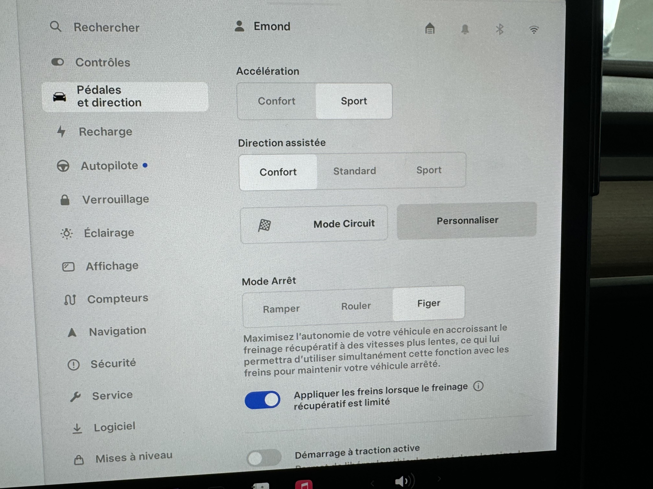653x489 pixels.
Task: Enable Démarrage à traction active switch
Action: pyautogui.click(x=264, y=458)
